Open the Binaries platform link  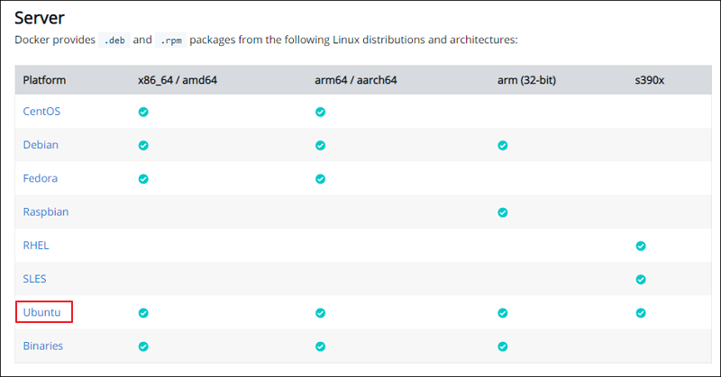click(x=42, y=346)
